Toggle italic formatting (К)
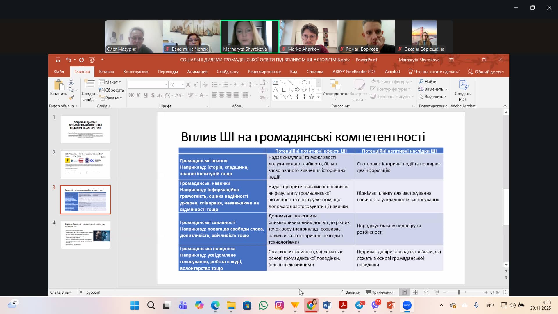This screenshot has width=558, height=314. tap(138, 95)
